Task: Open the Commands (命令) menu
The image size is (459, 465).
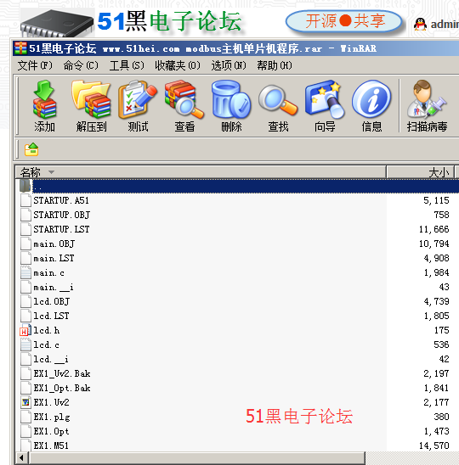Action: [x=81, y=65]
